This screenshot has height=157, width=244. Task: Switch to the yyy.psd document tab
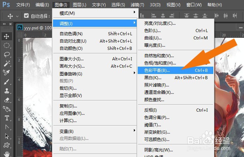click(x=35, y=28)
